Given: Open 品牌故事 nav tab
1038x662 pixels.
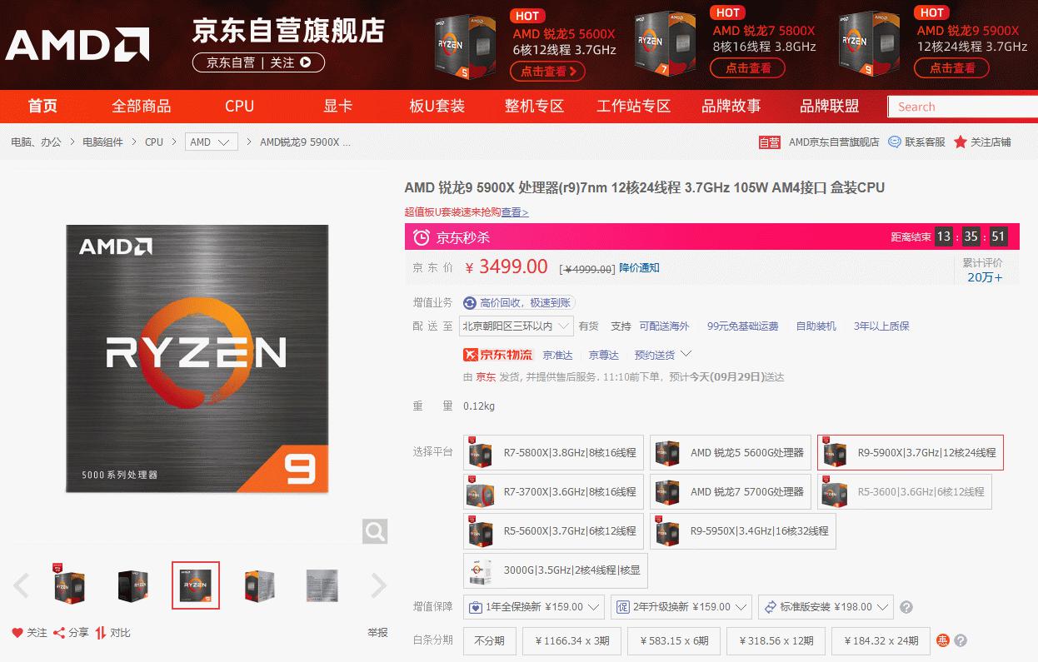Looking at the screenshot, I should click(x=731, y=106).
